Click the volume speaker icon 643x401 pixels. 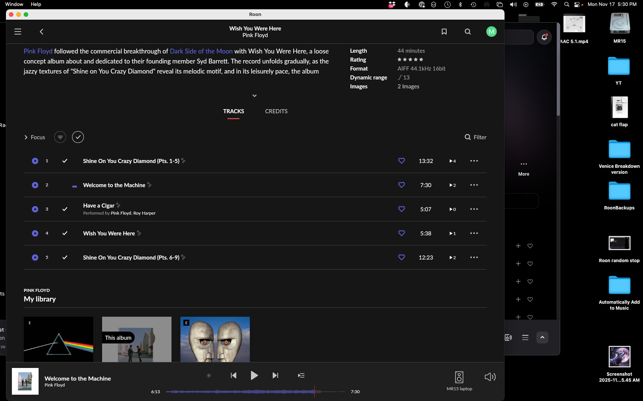pyautogui.click(x=490, y=377)
